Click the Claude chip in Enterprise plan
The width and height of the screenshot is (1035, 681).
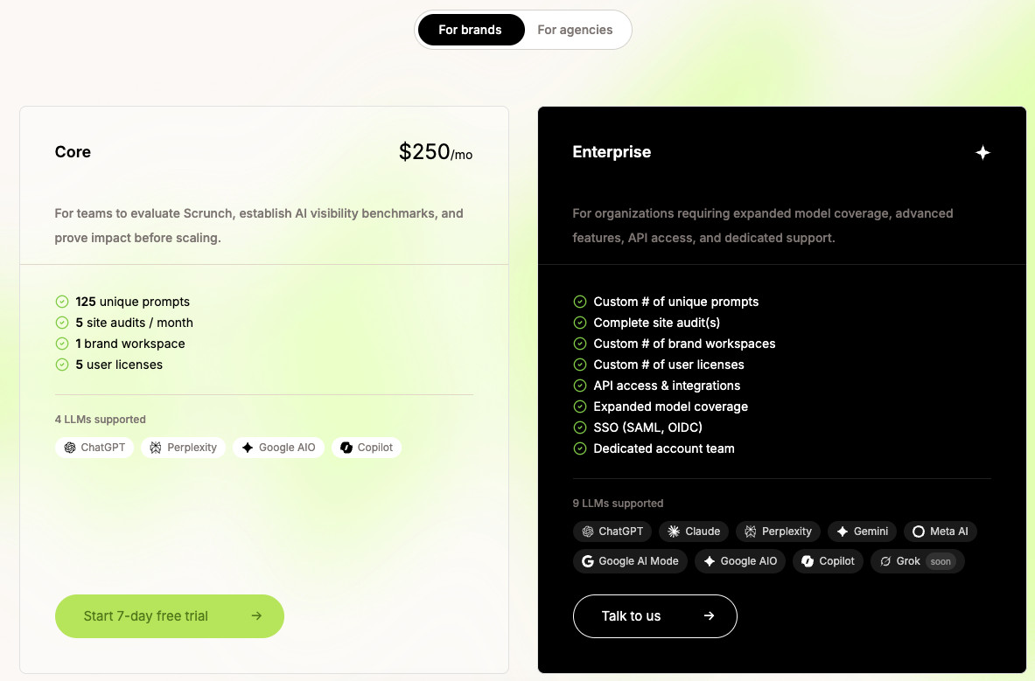[694, 532]
